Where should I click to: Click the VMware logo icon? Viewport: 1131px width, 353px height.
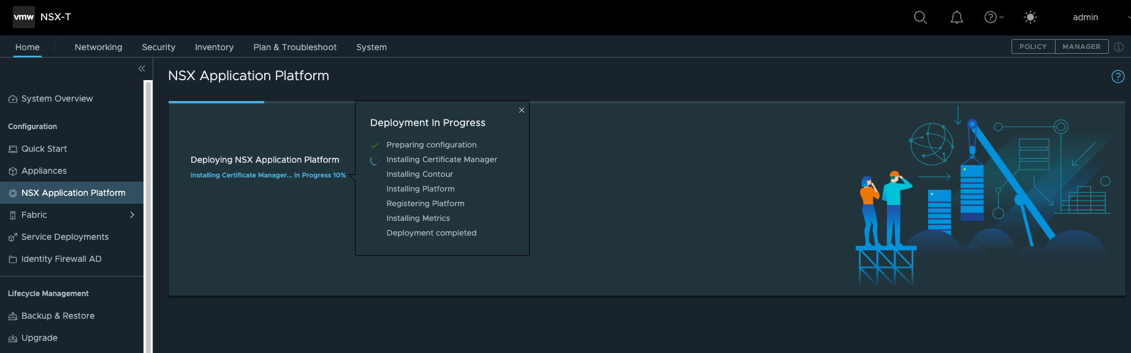[x=24, y=17]
